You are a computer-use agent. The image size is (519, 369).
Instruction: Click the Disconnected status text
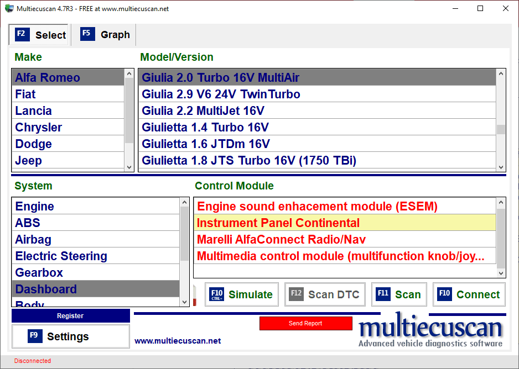coord(33,361)
